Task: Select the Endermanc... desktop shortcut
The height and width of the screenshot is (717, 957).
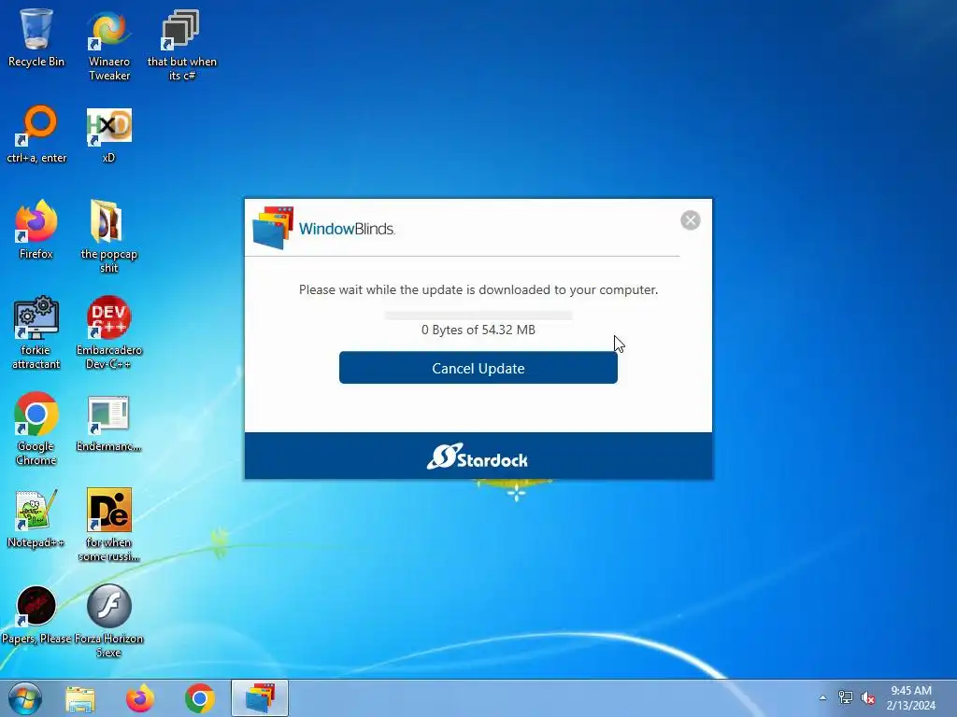Action: click(108, 424)
